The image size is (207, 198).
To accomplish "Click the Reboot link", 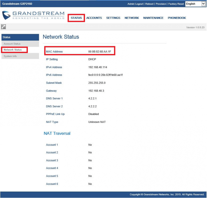I will (x=149, y=4).
